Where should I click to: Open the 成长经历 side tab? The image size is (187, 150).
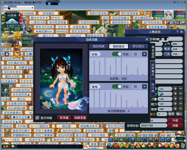point(153,52)
